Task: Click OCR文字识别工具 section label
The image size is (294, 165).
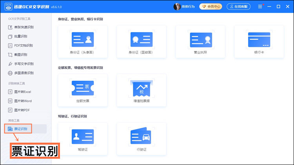Action: coord(19,19)
